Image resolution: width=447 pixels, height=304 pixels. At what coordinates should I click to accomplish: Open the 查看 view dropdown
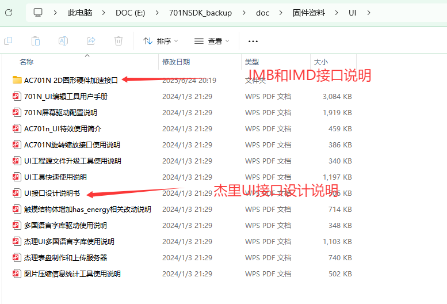tap(212, 41)
